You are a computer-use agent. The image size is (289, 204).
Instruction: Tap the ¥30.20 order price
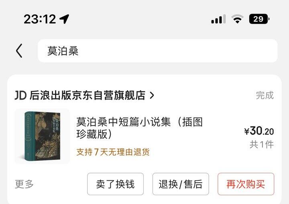tap(259, 131)
